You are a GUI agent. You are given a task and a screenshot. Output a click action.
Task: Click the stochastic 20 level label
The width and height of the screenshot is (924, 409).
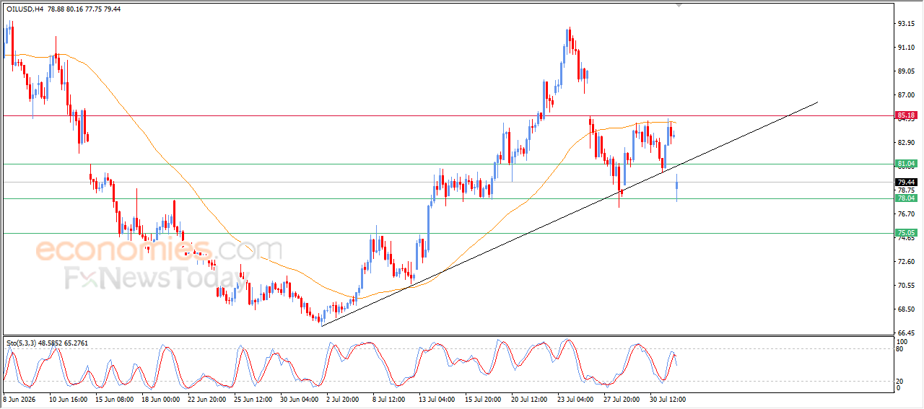[901, 380]
